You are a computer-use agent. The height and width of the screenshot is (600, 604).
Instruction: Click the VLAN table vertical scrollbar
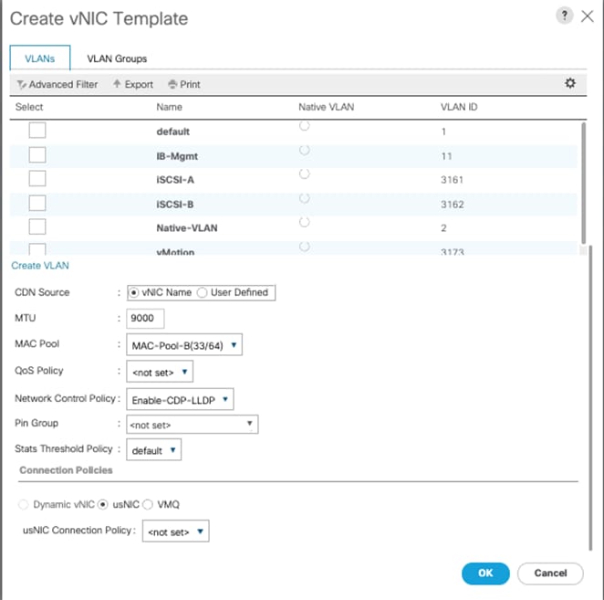click(x=584, y=184)
